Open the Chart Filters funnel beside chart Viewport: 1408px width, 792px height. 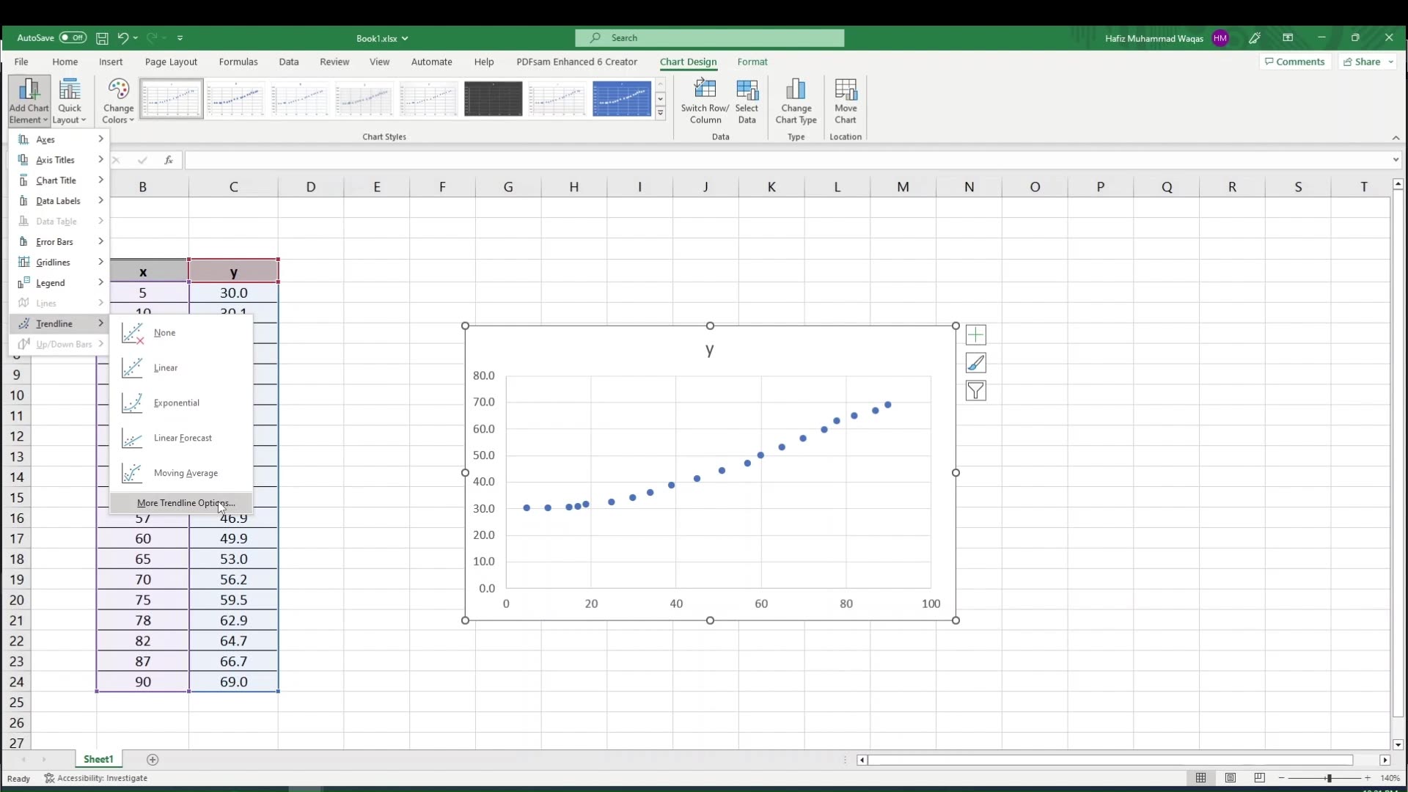coord(976,391)
